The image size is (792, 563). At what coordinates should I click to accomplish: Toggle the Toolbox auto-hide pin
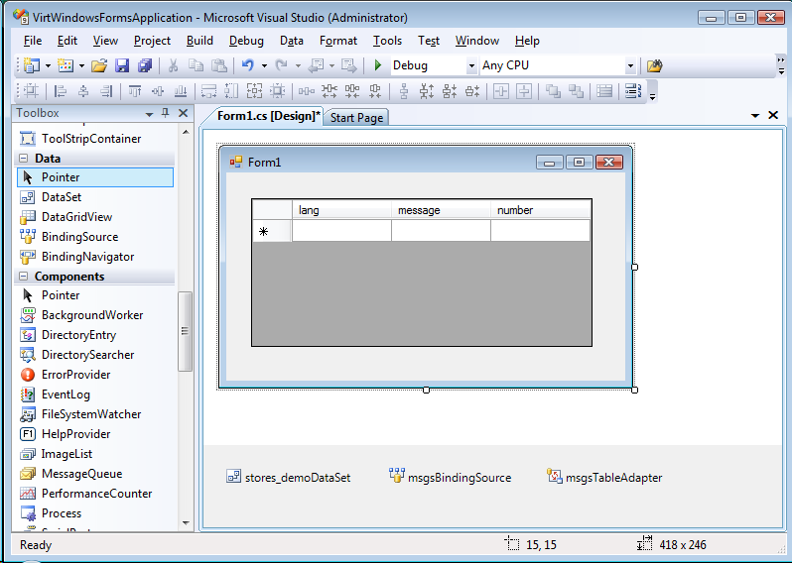pyautogui.click(x=165, y=113)
